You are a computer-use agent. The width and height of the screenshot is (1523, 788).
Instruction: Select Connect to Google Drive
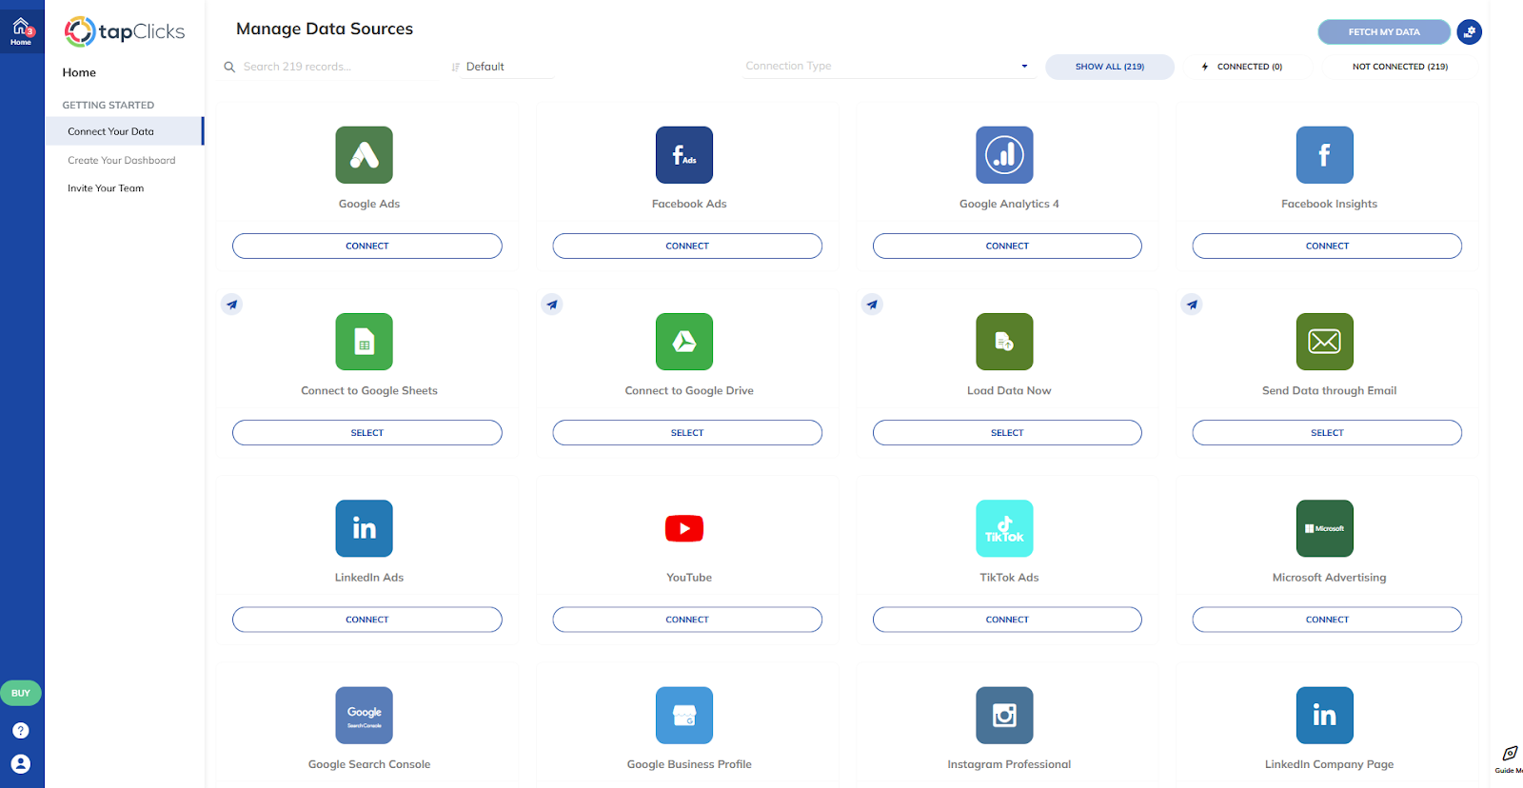click(x=687, y=432)
